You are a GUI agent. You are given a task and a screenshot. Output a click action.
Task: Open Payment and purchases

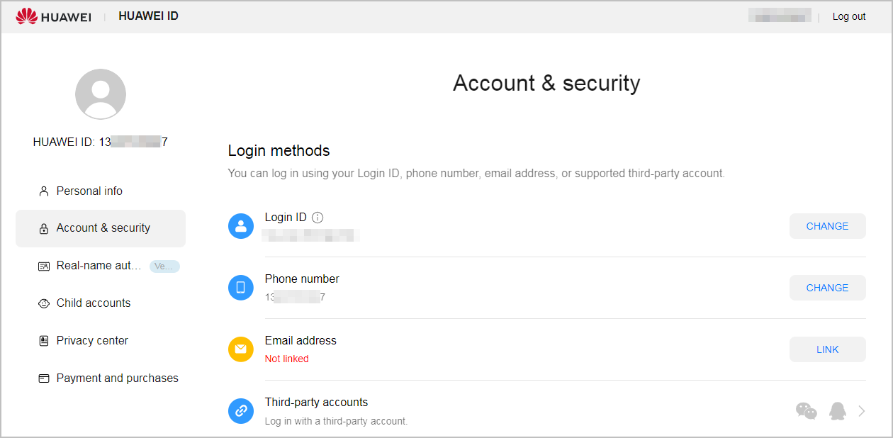117,378
